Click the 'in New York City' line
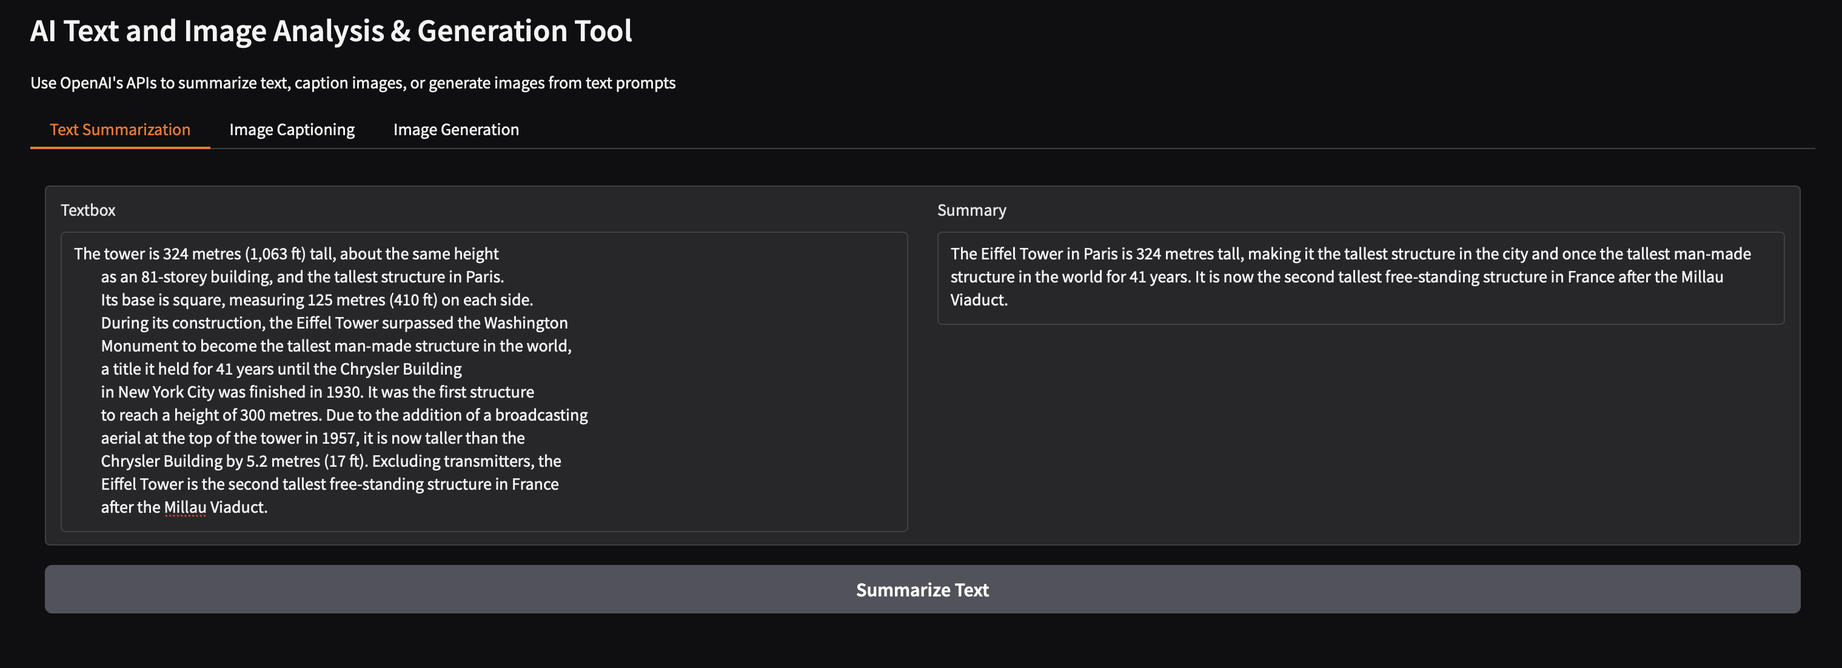The width and height of the screenshot is (1842, 668). click(x=316, y=392)
